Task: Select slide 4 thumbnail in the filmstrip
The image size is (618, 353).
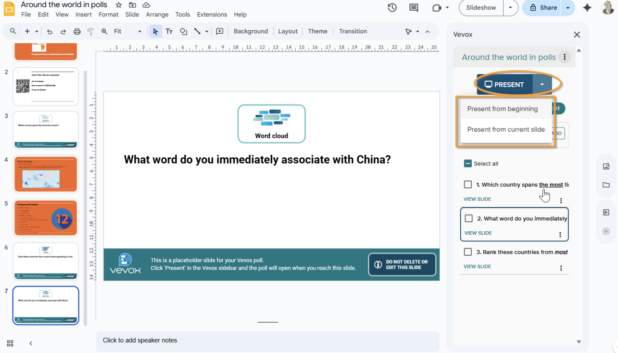Action: tap(45, 174)
